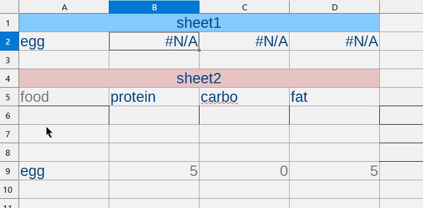
Task: Select the #N/A cell in column C
Action: click(244, 41)
